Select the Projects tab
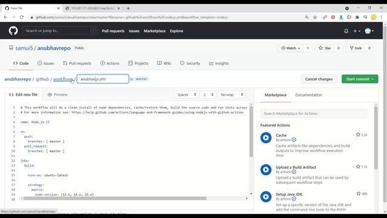Screen dimensions: 387x218 [138, 63]
